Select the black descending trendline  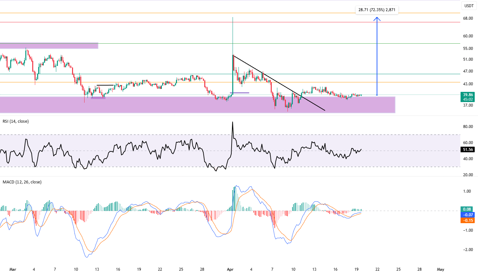click(x=279, y=83)
